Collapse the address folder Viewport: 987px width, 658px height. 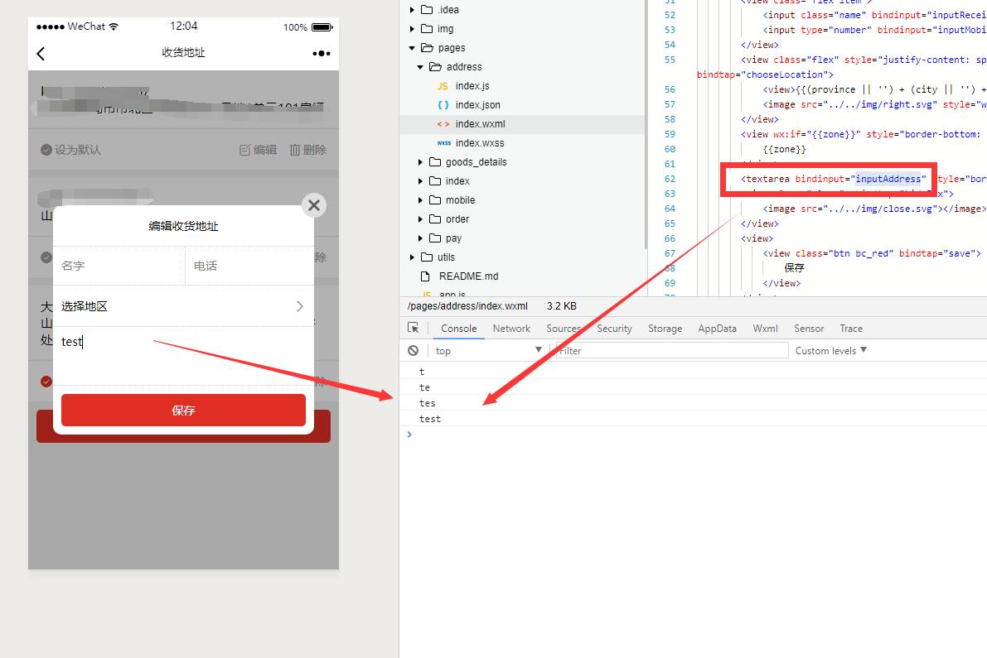tap(420, 66)
